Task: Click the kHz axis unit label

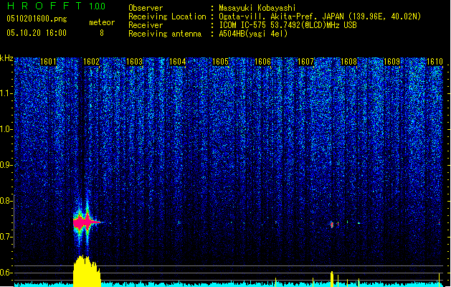Action: (x=6, y=58)
